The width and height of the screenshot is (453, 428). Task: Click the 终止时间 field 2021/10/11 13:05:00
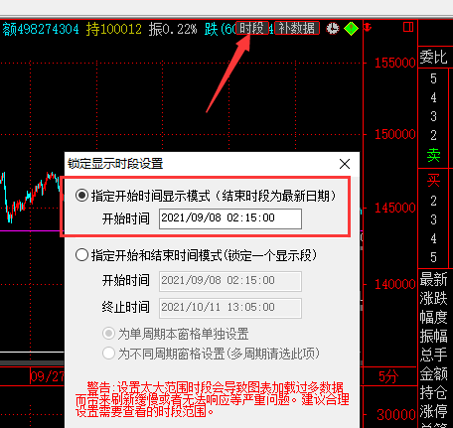230,308
